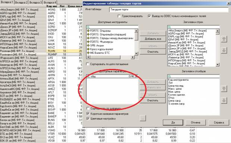Focus the column headers search field
Screen dimensions: 231x143
coord(194,77)
